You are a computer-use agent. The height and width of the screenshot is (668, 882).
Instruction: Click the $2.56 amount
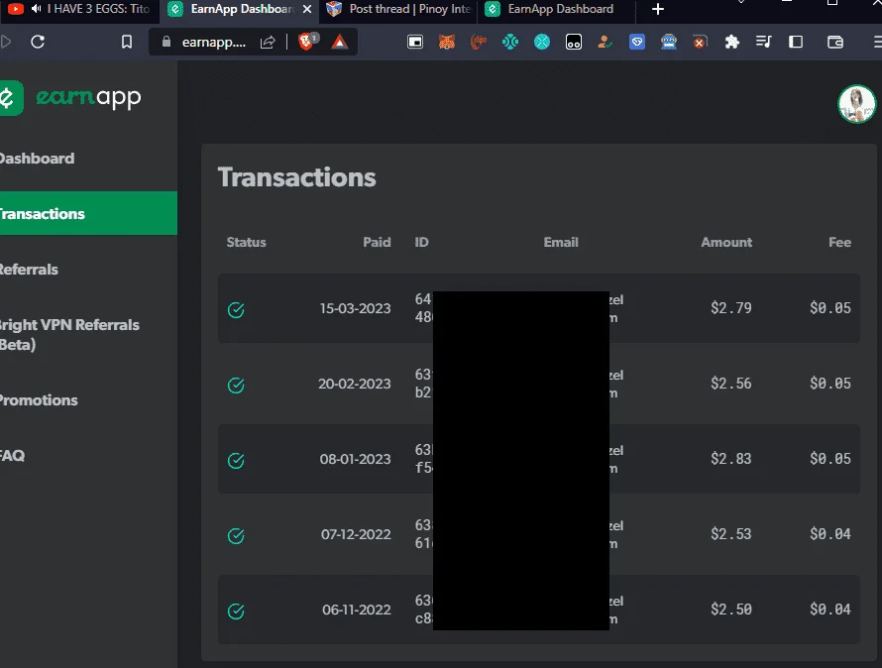(x=731, y=384)
